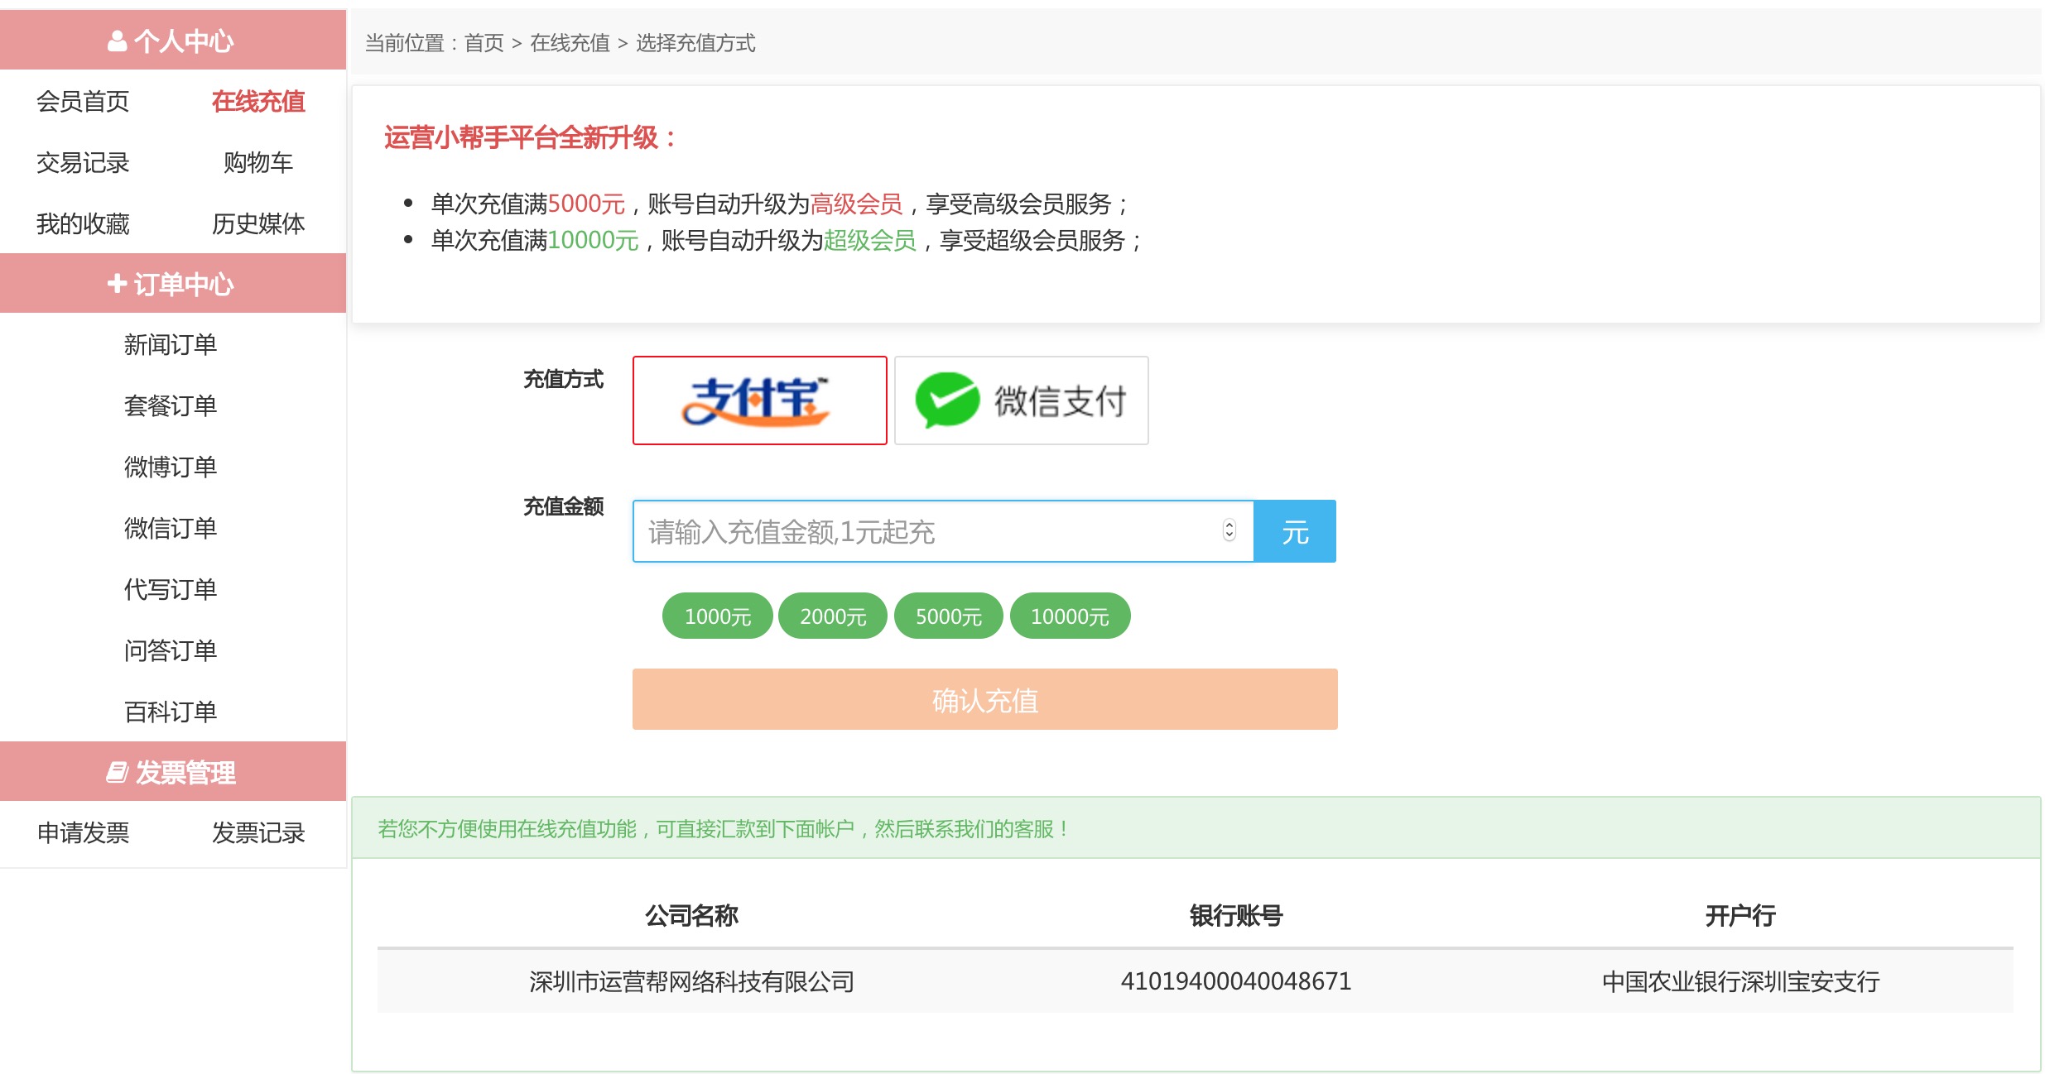Choose the 5000元 preset amount
This screenshot has height=1074, width=2045.
(948, 616)
